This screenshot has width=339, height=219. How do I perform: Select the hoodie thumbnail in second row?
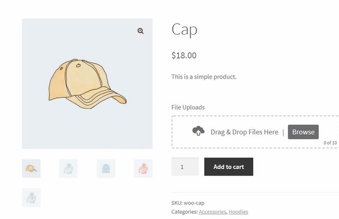pyautogui.click(x=31, y=197)
